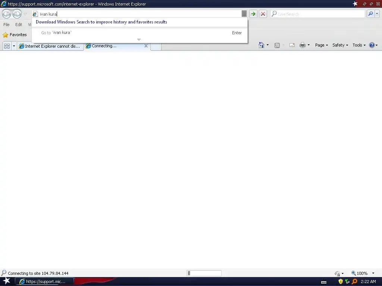Click the Home icon
The height and width of the screenshot is (286, 382).
[262, 45]
